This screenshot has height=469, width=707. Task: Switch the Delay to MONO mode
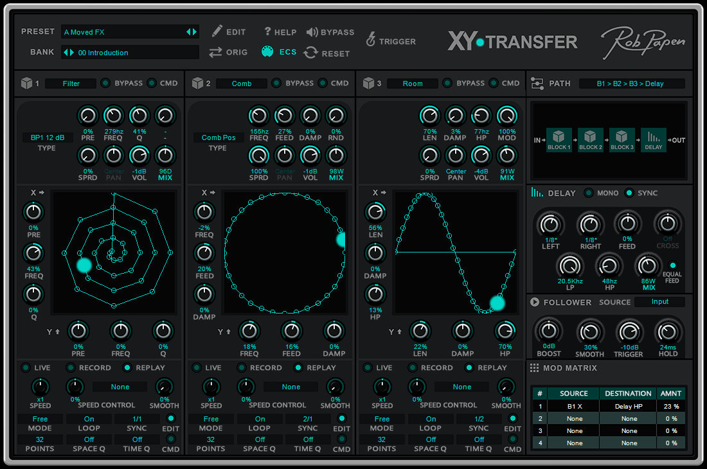click(x=587, y=193)
